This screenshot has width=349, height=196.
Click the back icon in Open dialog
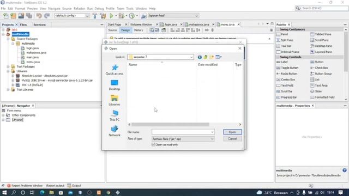click(200, 57)
